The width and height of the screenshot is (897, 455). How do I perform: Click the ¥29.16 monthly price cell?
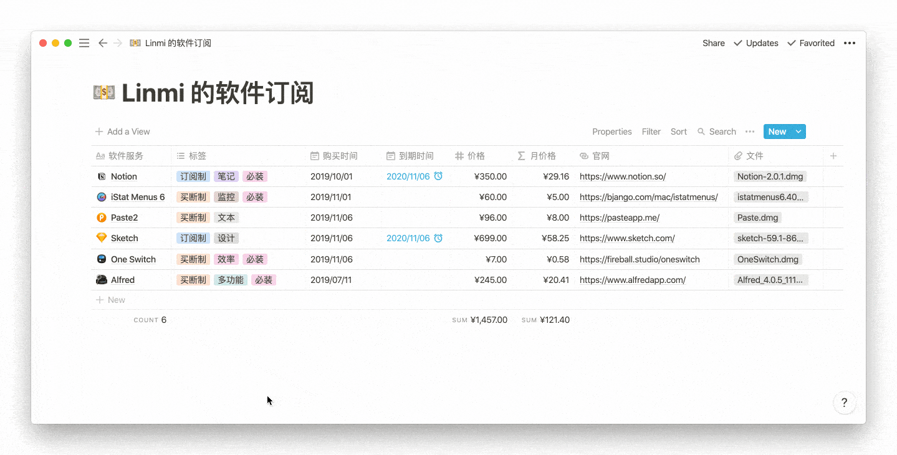tap(556, 176)
